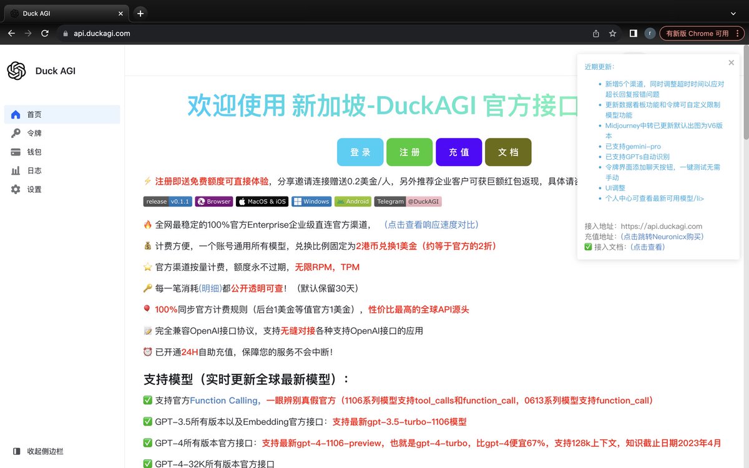This screenshot has width=749, height=468.
Task: Click the MacOS & iOS badge
Action: (262, 202)
